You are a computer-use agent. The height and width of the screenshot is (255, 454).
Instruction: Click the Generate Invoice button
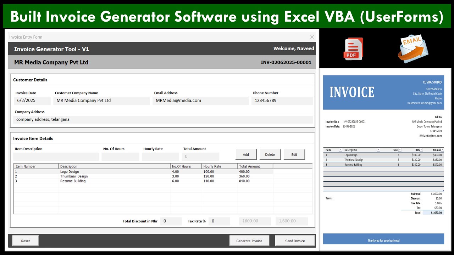(249, 241)
